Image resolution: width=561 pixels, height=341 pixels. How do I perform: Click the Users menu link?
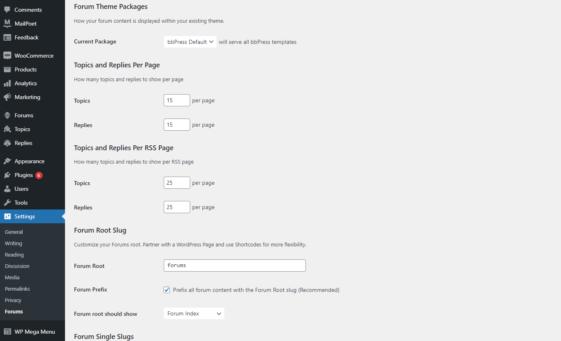pyautogui.click(x=22, y=189)
